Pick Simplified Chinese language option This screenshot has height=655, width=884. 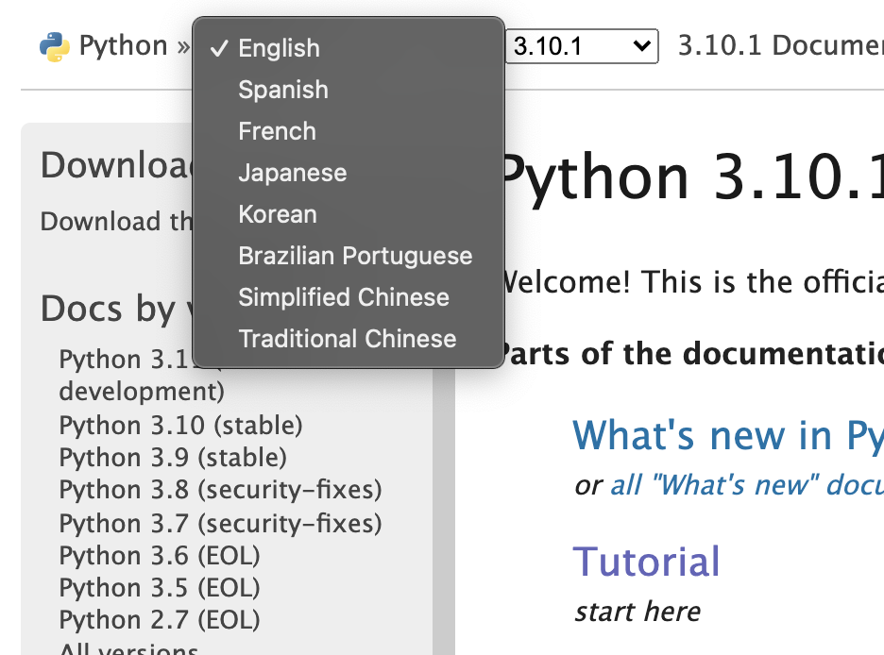348,297
